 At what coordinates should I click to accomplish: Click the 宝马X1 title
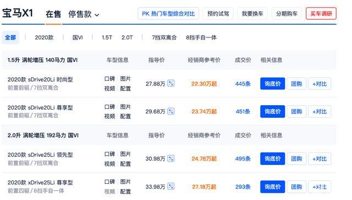[18, 13]
